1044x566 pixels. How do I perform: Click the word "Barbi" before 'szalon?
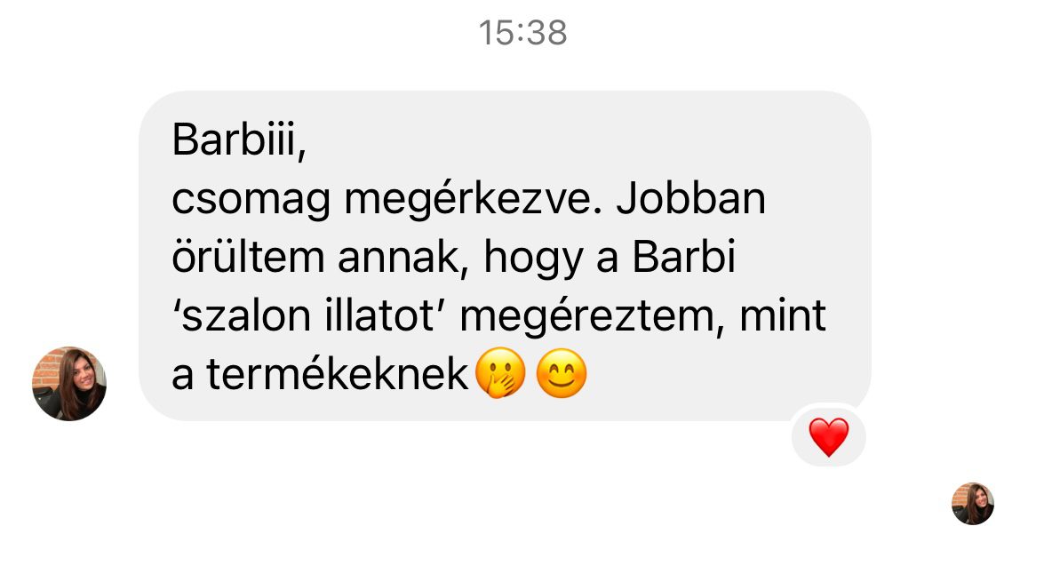pyautogui.click(x=684, y=257)
